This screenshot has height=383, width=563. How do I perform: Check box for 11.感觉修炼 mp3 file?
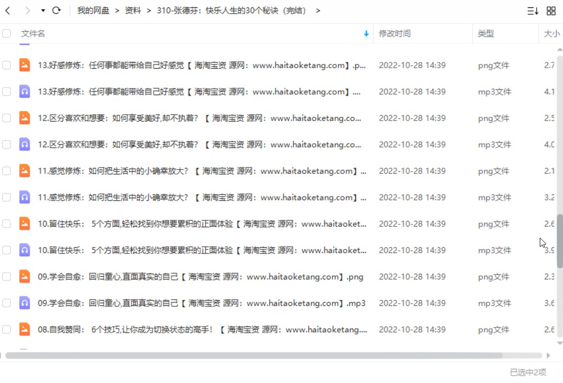6,197
